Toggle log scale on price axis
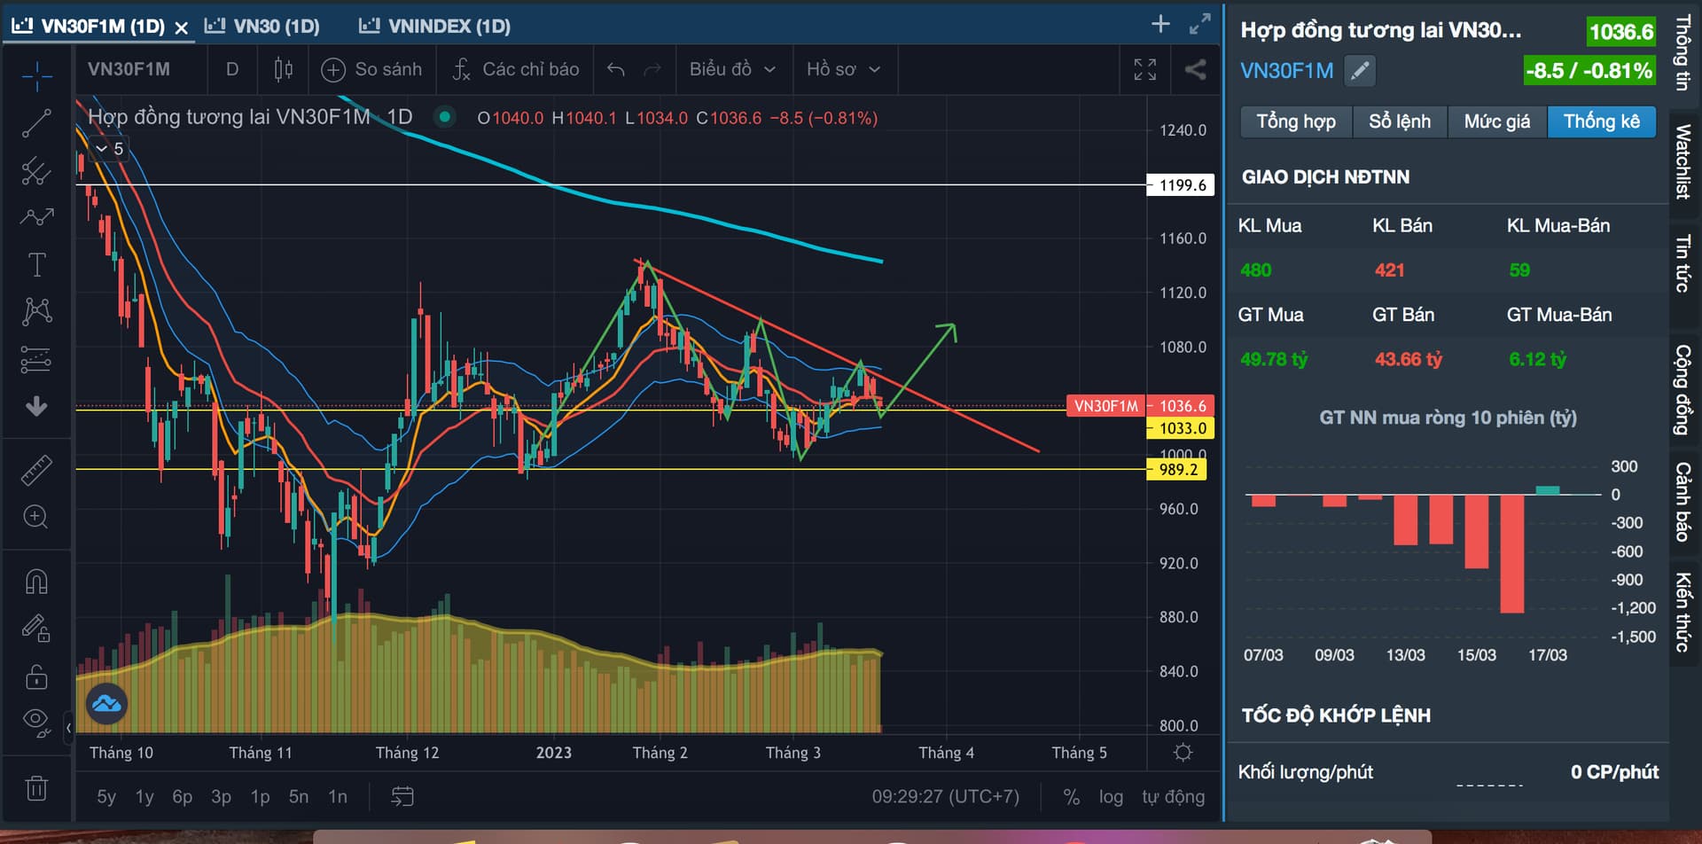 [x=1111, y=797]
